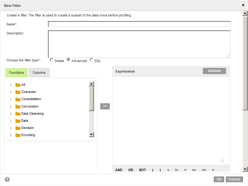This screenshot has width=248, height=186.
Task: Expand the Conversion functions folder
Action: [x=11, y=107]
